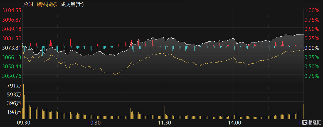This screenshot has width=323, height=127.
Task: Click the 09:30 time axis marker
Action: 24,123
